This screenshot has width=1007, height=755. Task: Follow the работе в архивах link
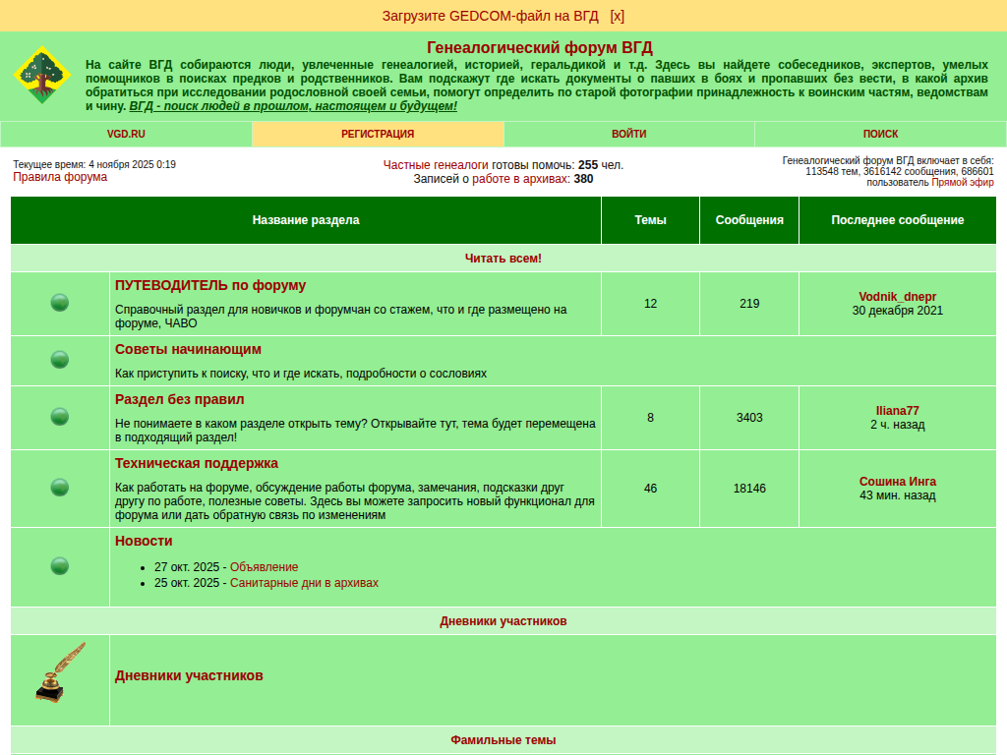pos(520,179)
